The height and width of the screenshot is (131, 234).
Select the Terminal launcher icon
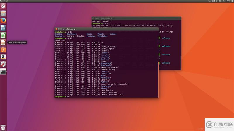click(x=3, y=72)
